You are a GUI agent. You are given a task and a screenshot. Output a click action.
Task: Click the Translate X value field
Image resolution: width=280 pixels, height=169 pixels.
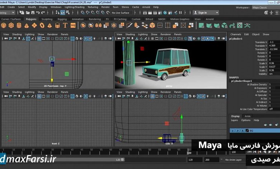(274, 42)
